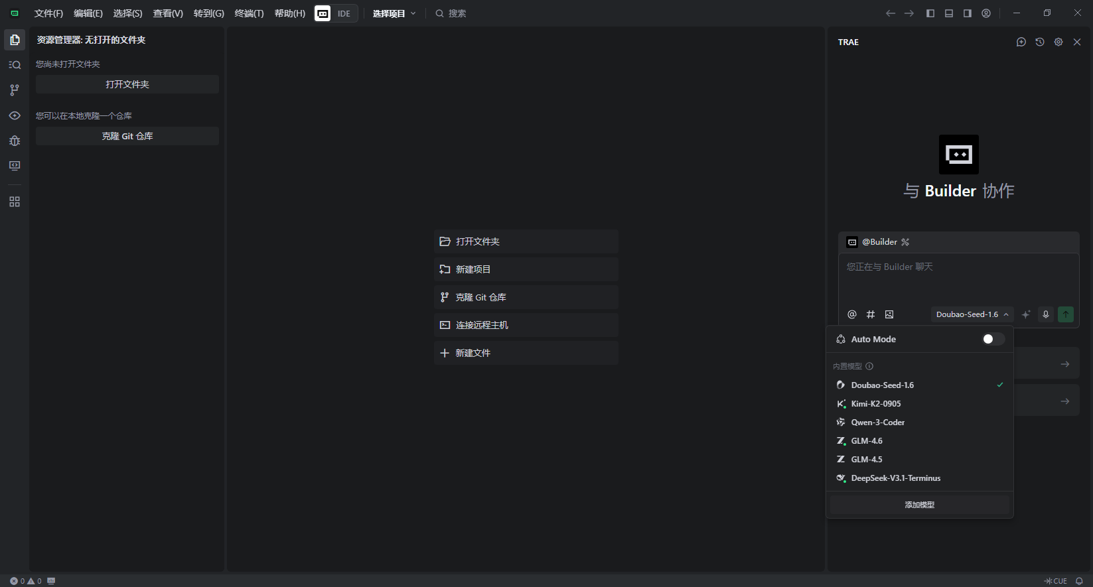Open the Source Control view icon
The height and width of the screenshot is (587, 1093).
pos(15,90)
